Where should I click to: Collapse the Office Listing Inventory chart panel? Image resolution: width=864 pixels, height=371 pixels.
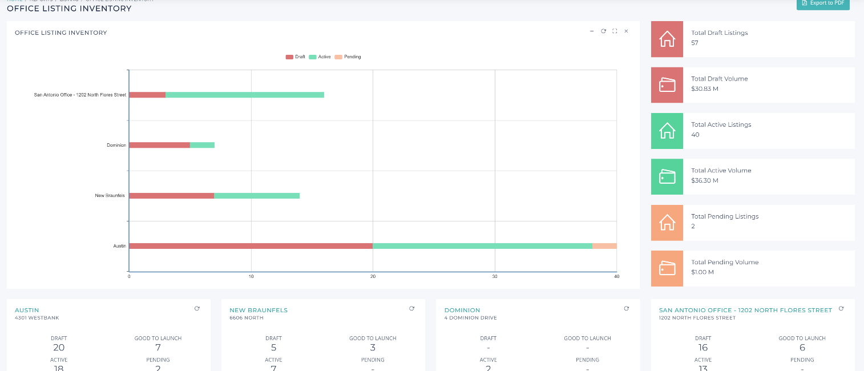[x=592, y=31]
